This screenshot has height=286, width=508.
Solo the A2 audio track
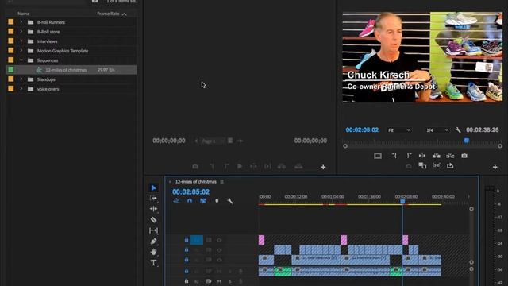(x=229, y=281)
